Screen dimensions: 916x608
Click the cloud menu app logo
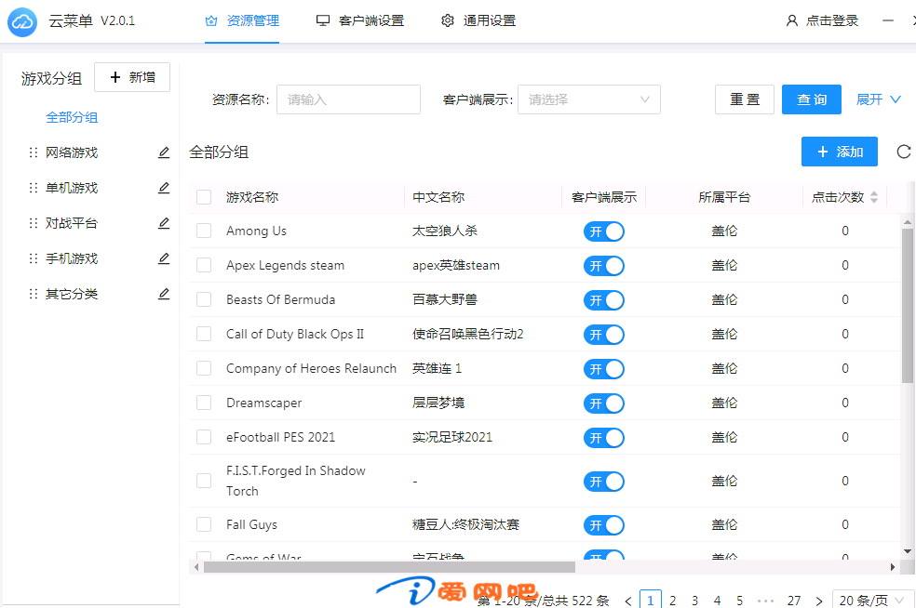[x=22, y=22]
